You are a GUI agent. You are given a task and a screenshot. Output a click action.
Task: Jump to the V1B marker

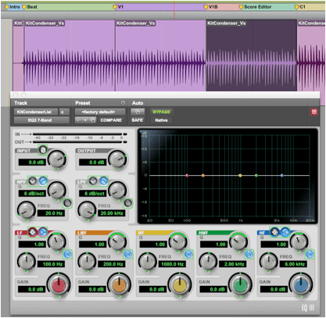pyautogui.click(x=210, y=7)
